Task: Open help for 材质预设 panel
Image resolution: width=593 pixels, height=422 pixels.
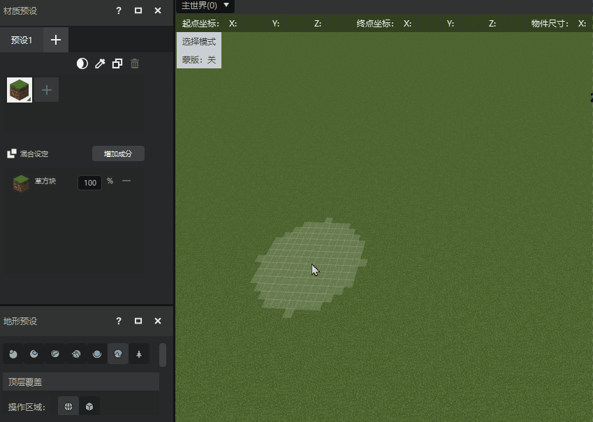Action: point(119,10)
